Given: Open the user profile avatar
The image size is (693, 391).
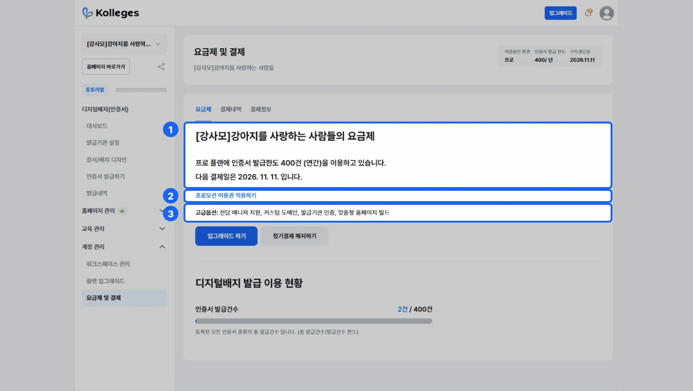Looking at the screenshot, I should pos(606,13).
